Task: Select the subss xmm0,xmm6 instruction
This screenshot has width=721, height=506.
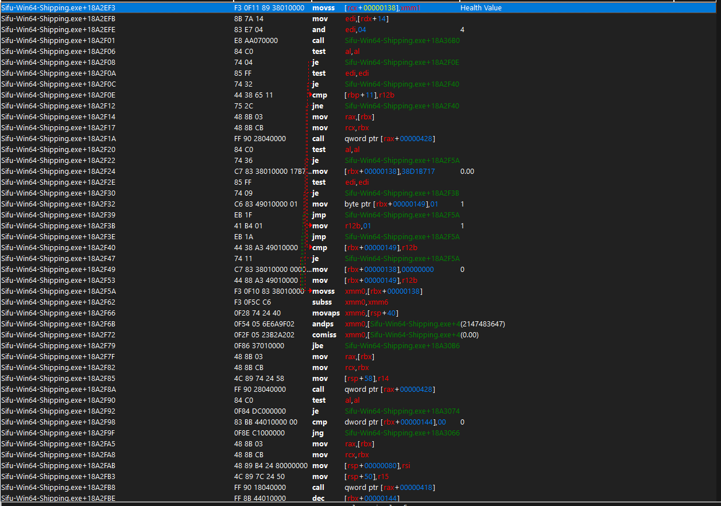Action: click(x=362, y=302)
